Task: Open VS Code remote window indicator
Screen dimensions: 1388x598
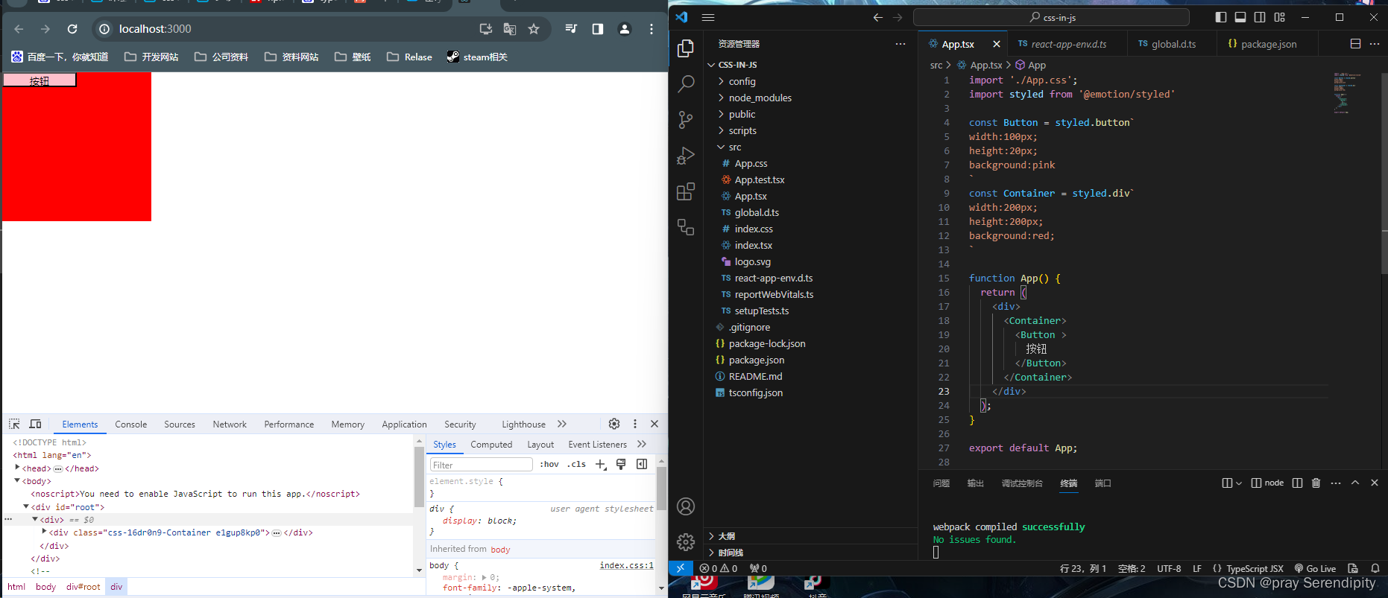Action: [681, 568]
